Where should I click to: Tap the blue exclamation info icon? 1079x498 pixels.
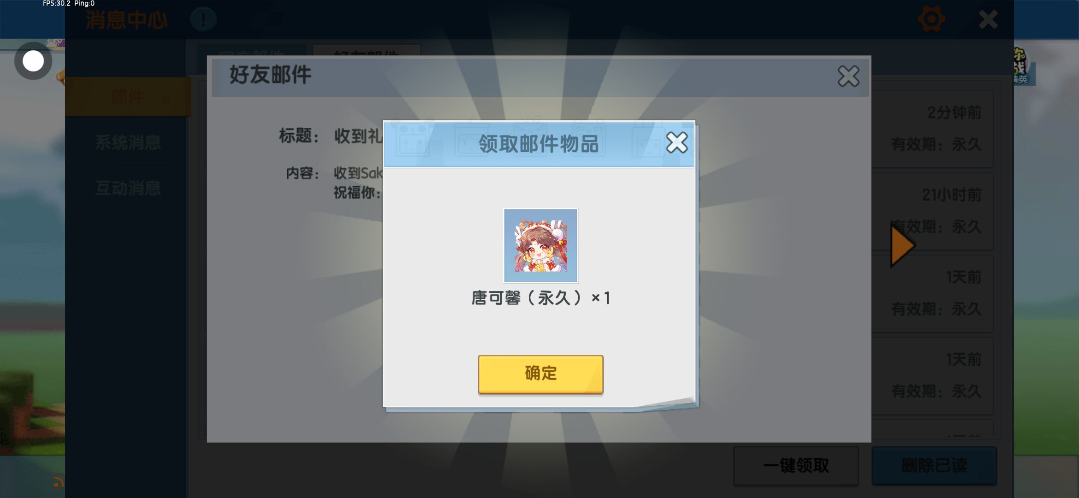203,19
